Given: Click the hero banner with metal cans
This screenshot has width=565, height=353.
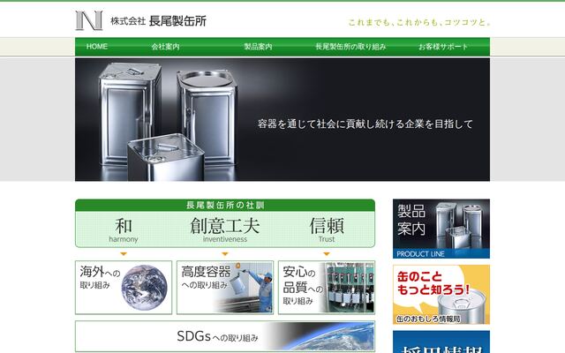Looking at the screenshot, I should click(282, 119).
